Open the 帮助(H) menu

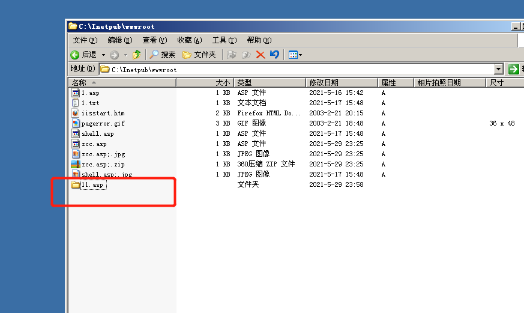coord(259,40)
